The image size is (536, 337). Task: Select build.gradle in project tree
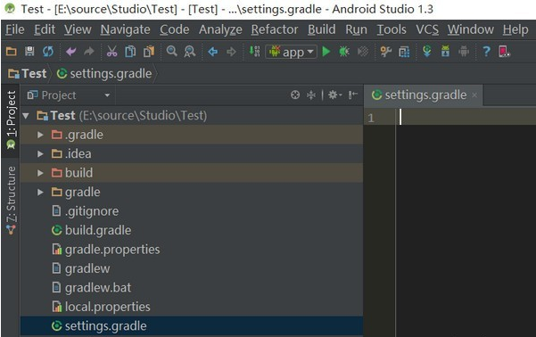coord(192,230)
